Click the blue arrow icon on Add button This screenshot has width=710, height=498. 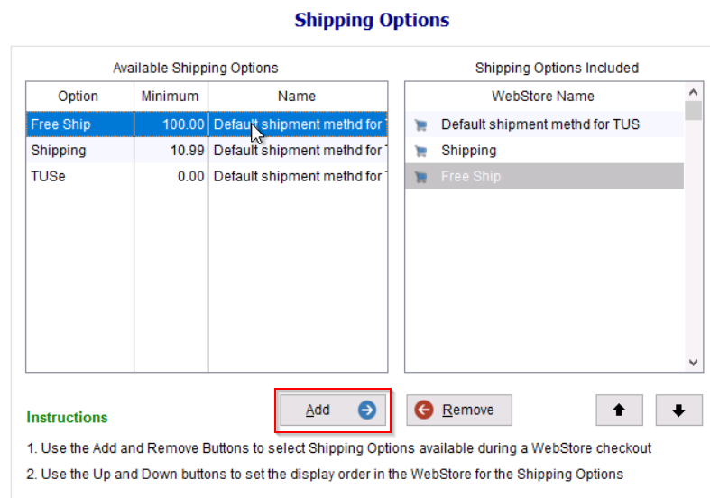point(366,410)
